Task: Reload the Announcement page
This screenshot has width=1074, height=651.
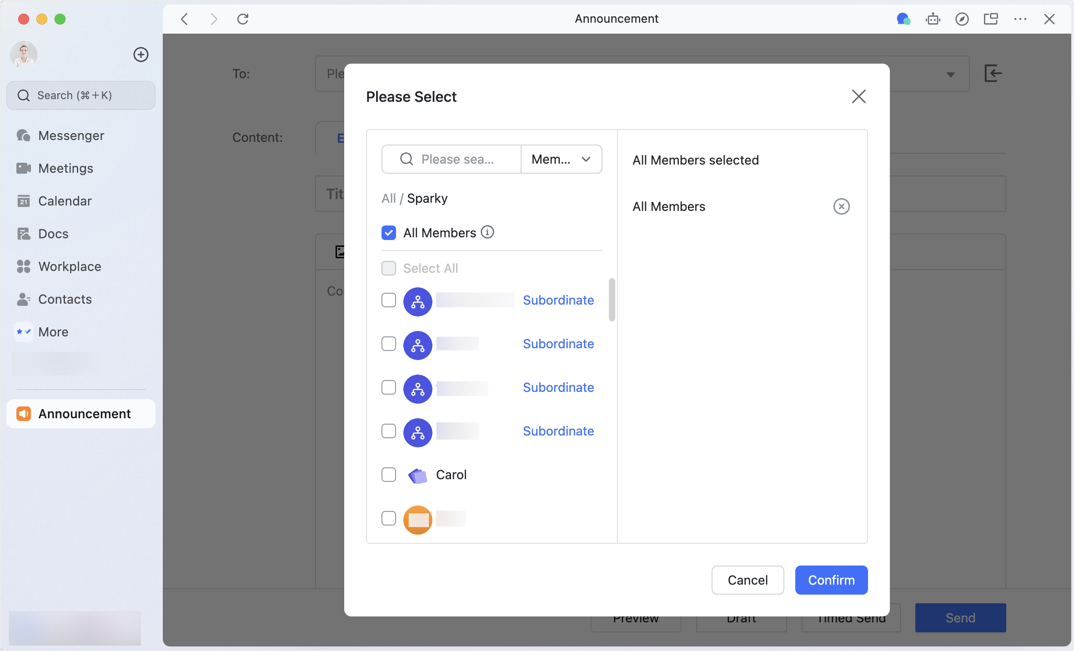Action: [243, 19]
